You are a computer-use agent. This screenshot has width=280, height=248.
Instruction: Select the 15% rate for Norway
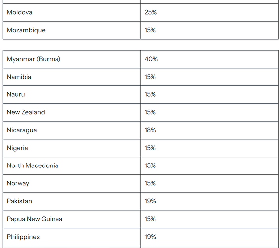(150, 183)
